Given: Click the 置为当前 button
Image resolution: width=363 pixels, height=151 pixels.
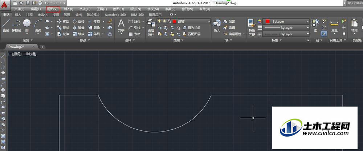Looking at the screenshot, I should pos(191,28).
